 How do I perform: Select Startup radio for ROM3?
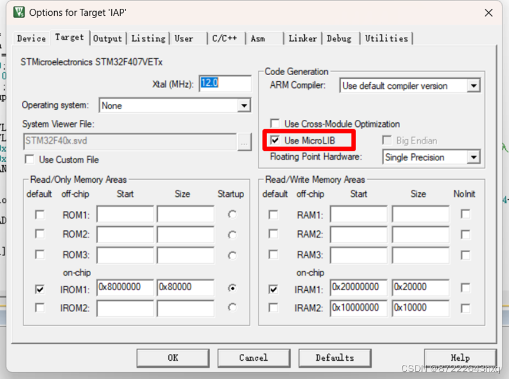232,255
